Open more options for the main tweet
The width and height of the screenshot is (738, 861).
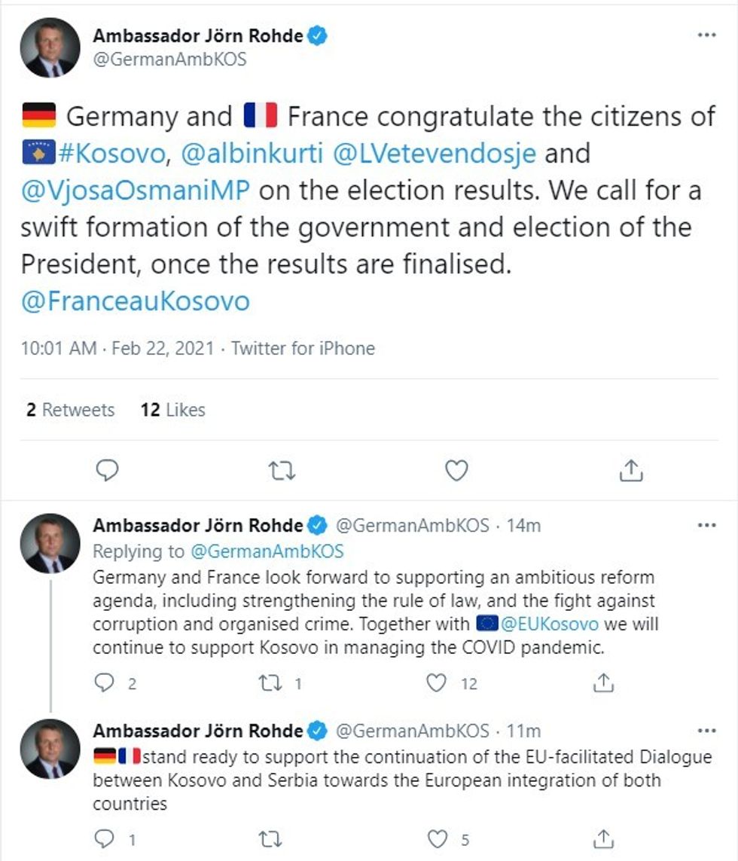pyautogui.click(x=706, y=35)
